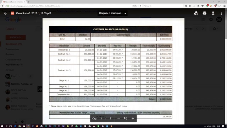The image size is (227, 128).
Task: Open the browser hamburger menu
Action: [225, 6]
